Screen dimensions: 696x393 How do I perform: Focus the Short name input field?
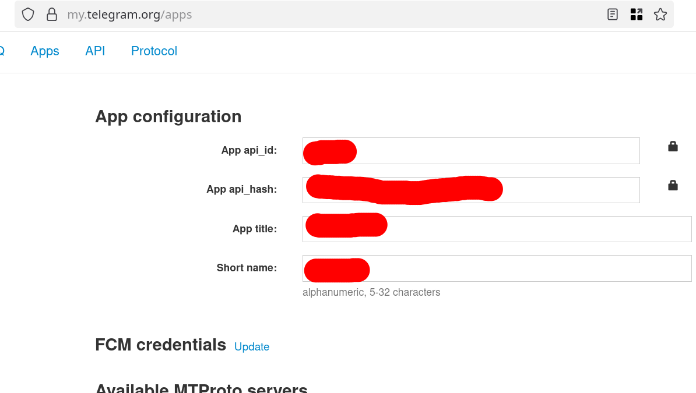coord(497,268)
